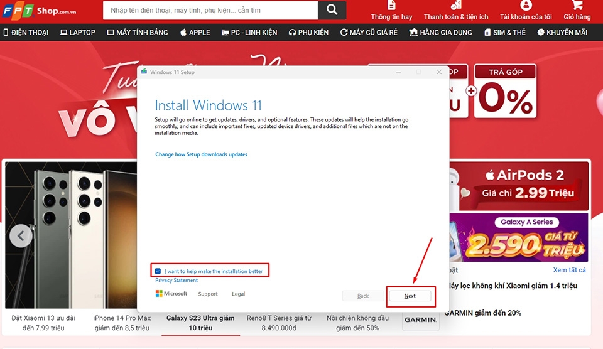
Task: Select 'Reno8 T Series giá từ' tab
Action: click(279, 323)
